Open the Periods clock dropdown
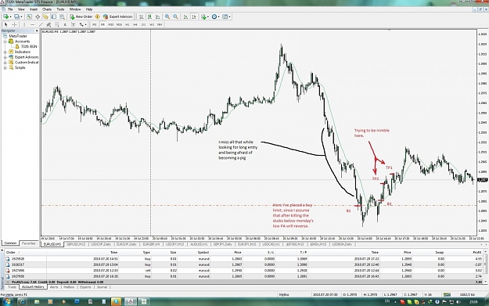Image resolution: width=489 pixels, height=306 pixels. (x=215, y=16)
